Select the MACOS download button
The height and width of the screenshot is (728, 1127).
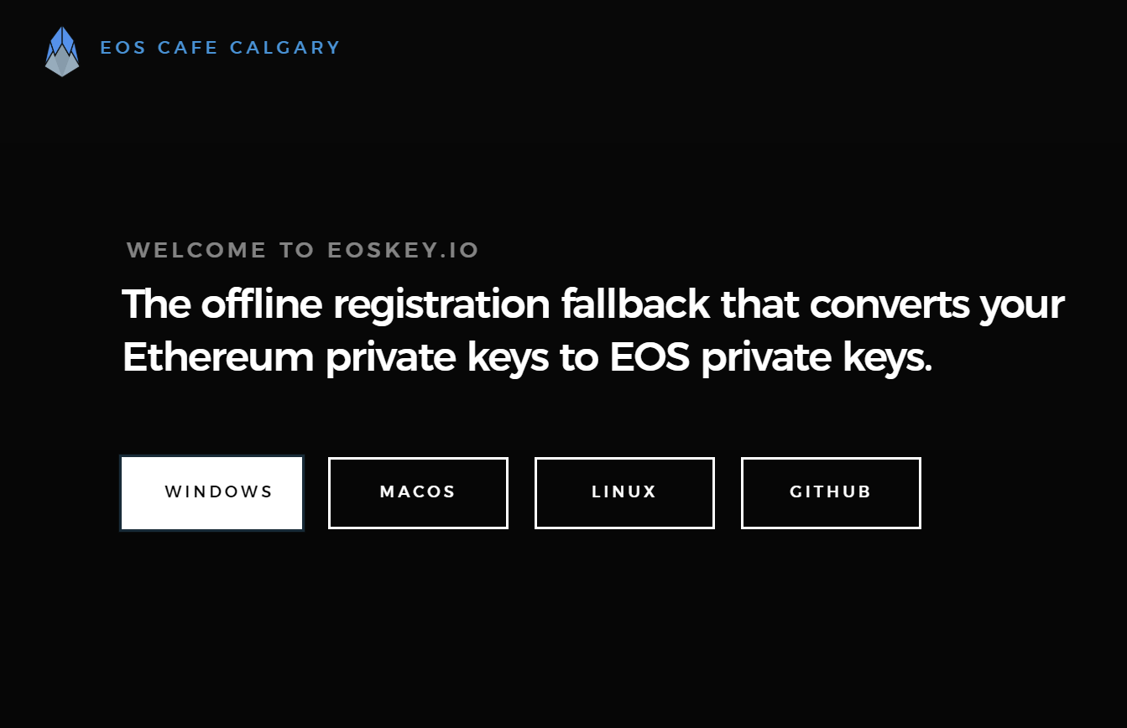418,493
